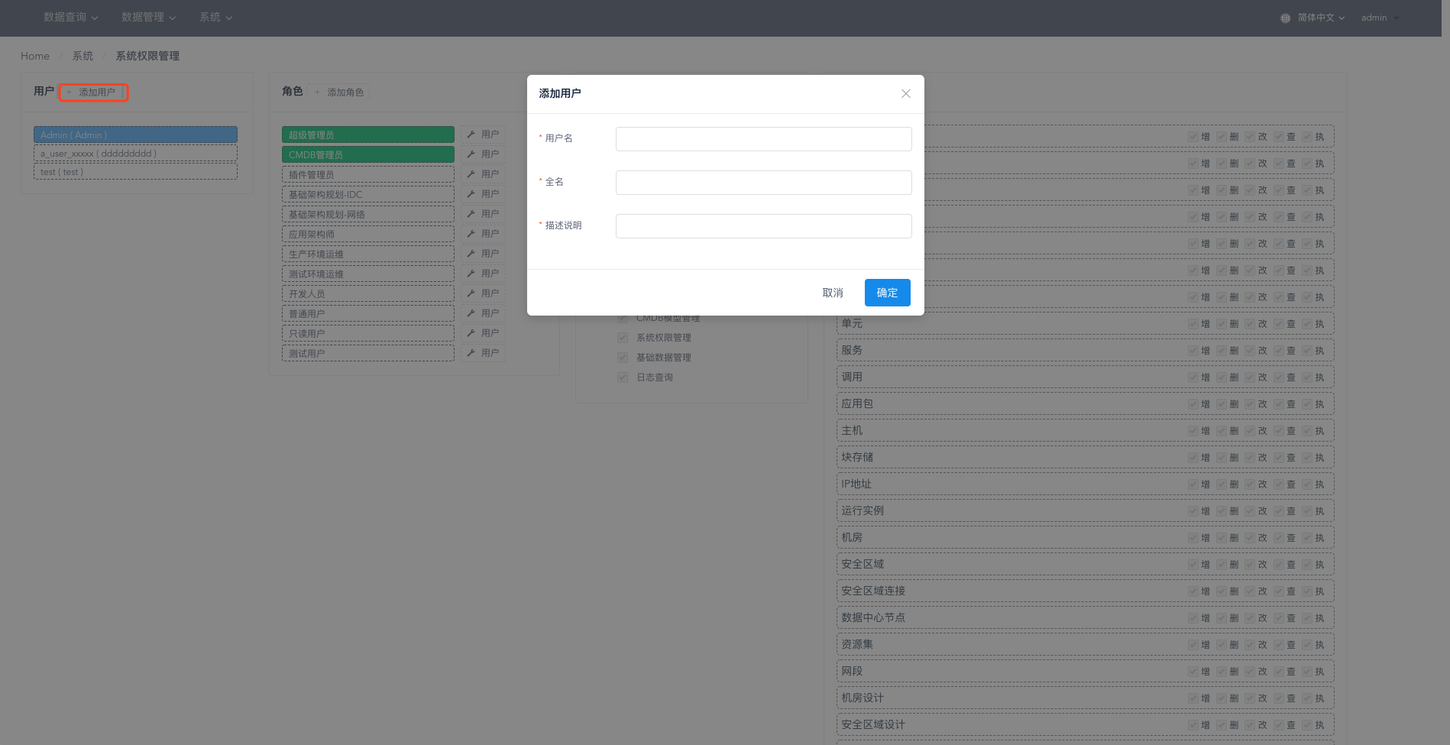Click the wrench 用户 button for 只读用户

(483, 333)
